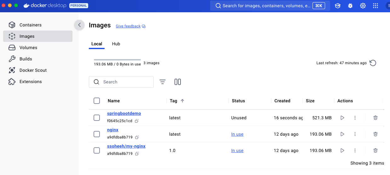Open the Give feedback link
390x175 pixels.
point(130,26)
